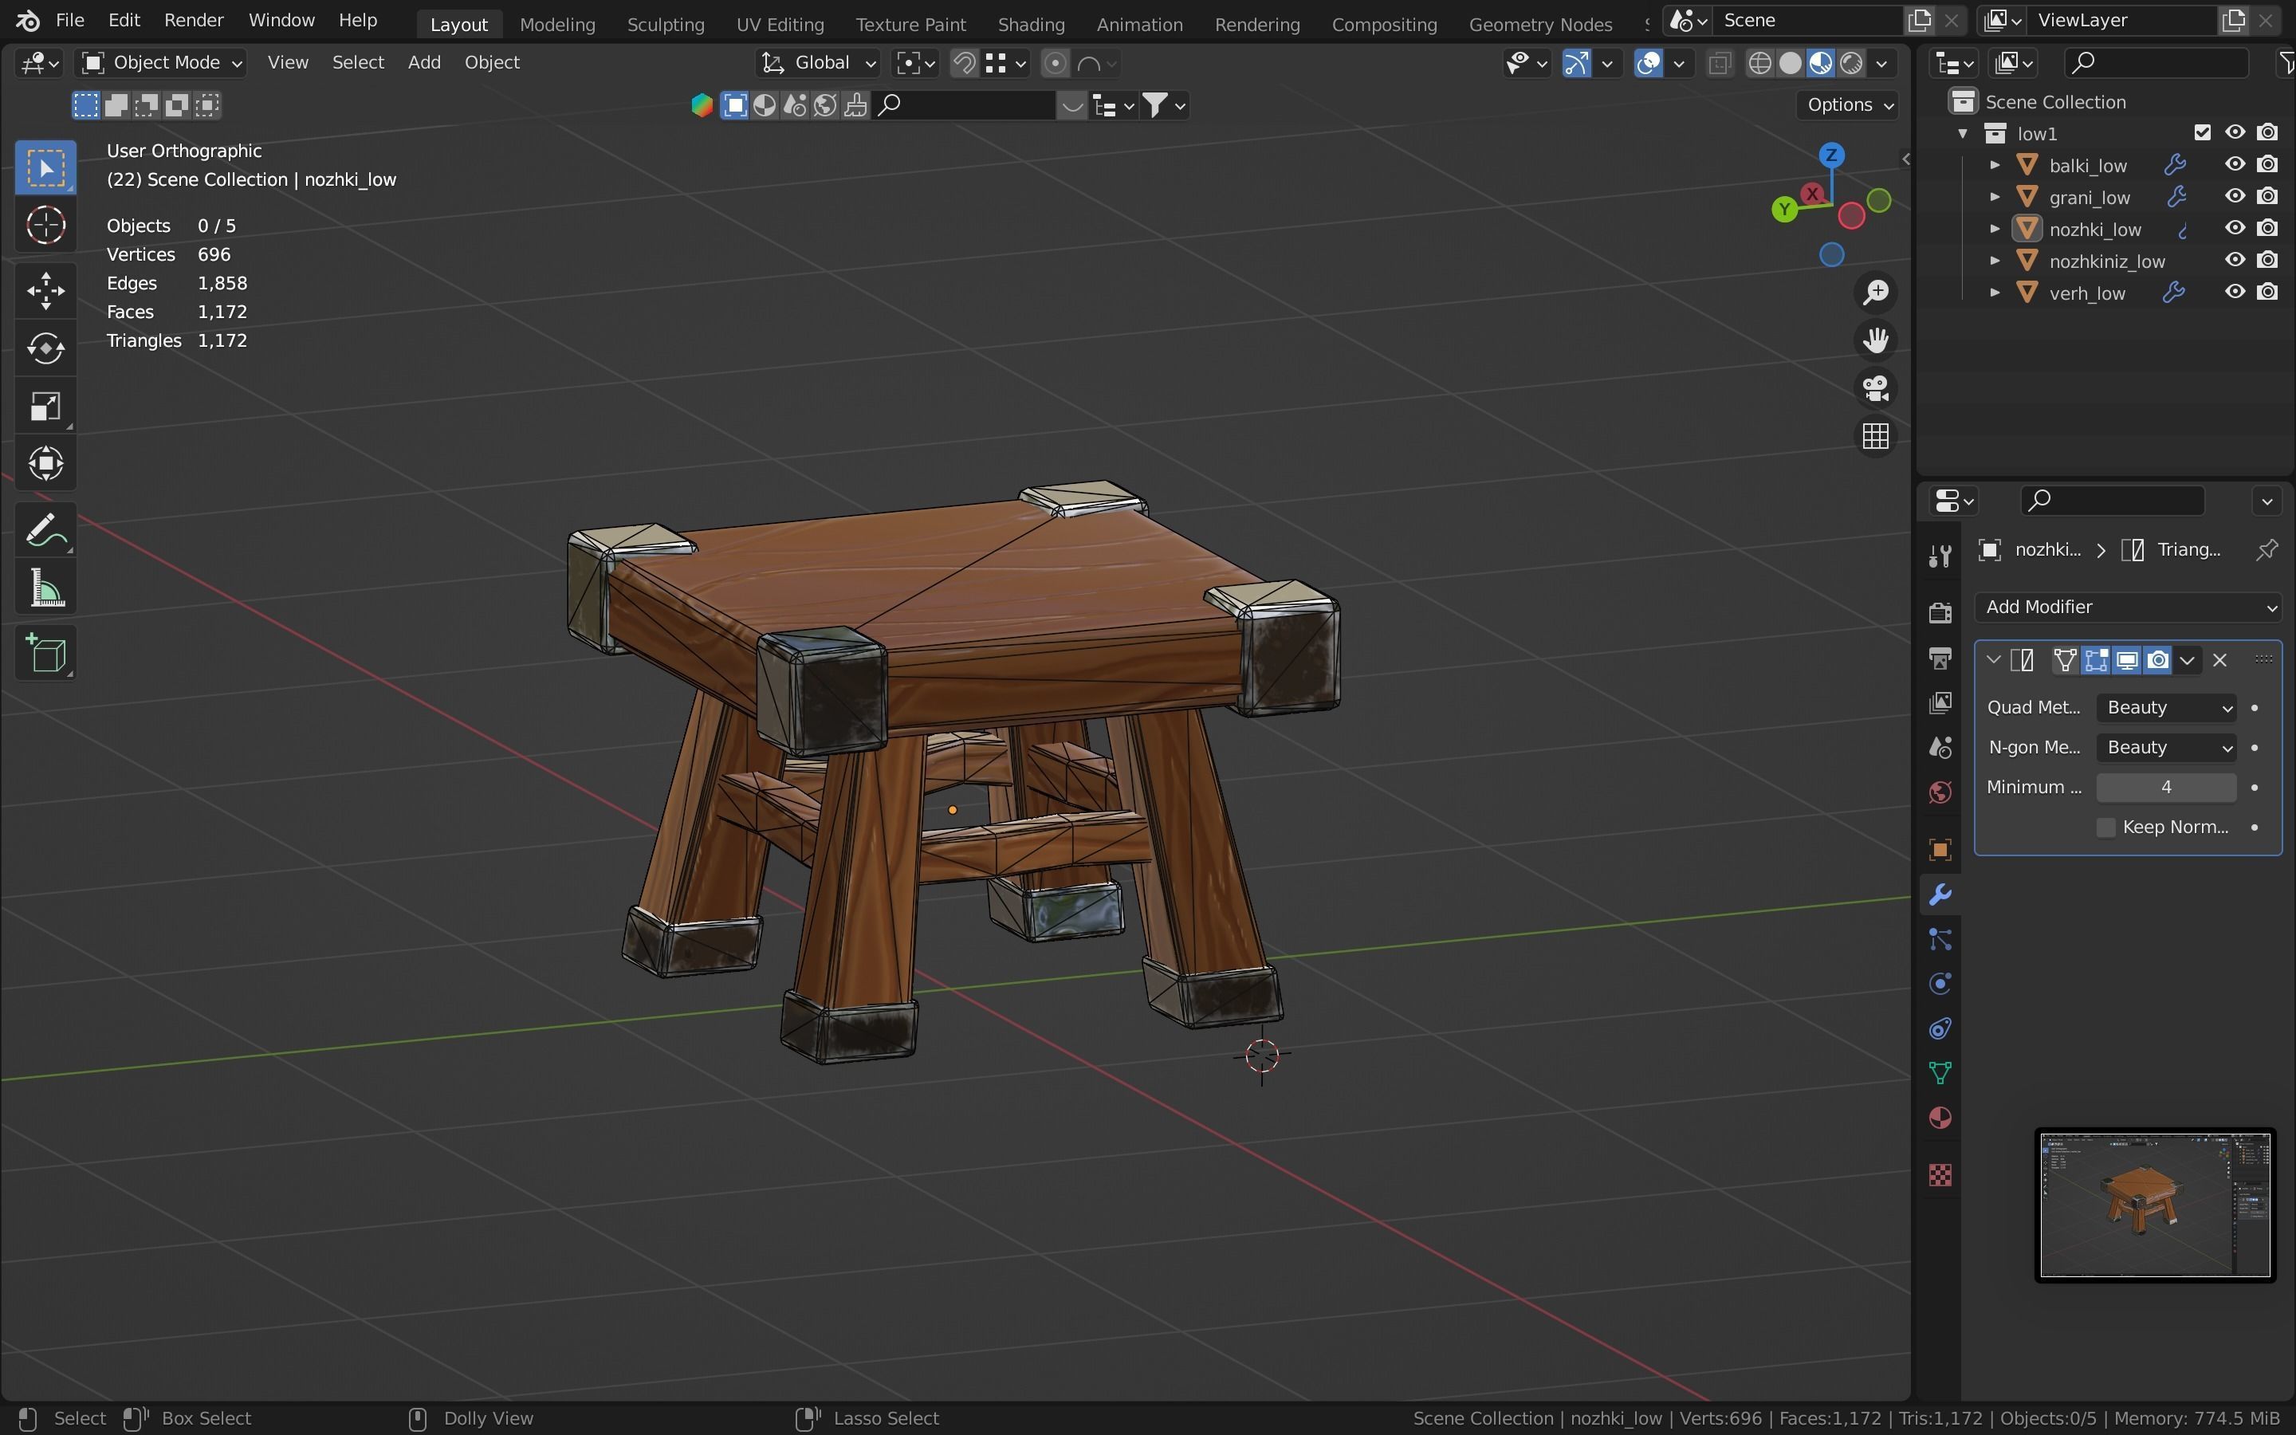Screen dimensions: 2296x1435
Task: Activate the Move tool
Action: pos(45,290)
